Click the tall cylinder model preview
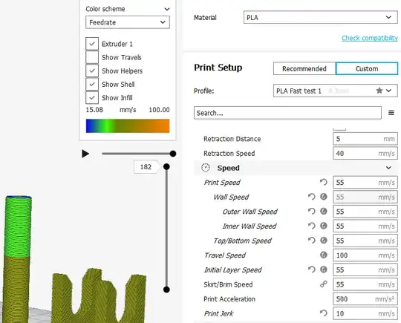The width and height of the screenshot is (401, 323). 17,258
